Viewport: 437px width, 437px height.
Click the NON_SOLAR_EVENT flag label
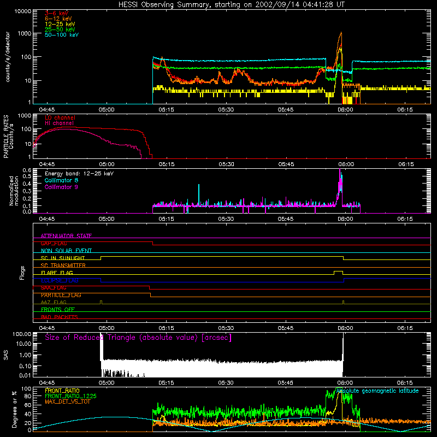66,251
